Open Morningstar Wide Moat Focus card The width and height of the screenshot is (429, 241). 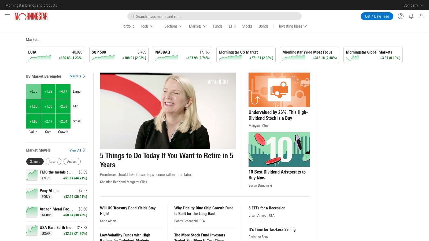click(309, 55)
